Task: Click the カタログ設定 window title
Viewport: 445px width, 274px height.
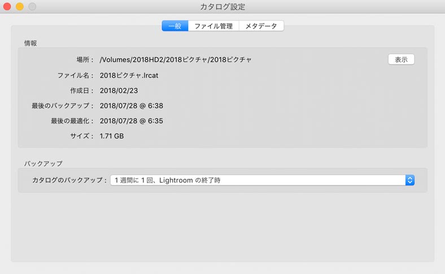Action: click(x=223, y=7)
